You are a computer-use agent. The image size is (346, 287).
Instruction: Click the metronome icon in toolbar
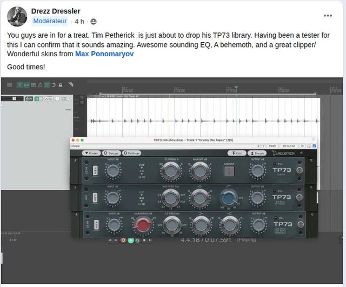71,85
